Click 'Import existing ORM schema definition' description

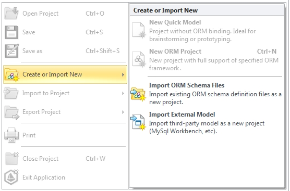click(215, 98)
